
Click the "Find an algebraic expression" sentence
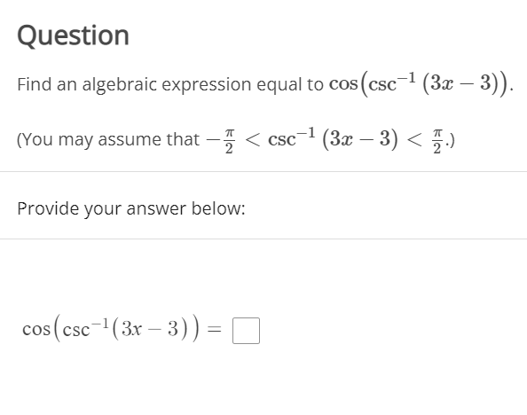tap(170, 84)
